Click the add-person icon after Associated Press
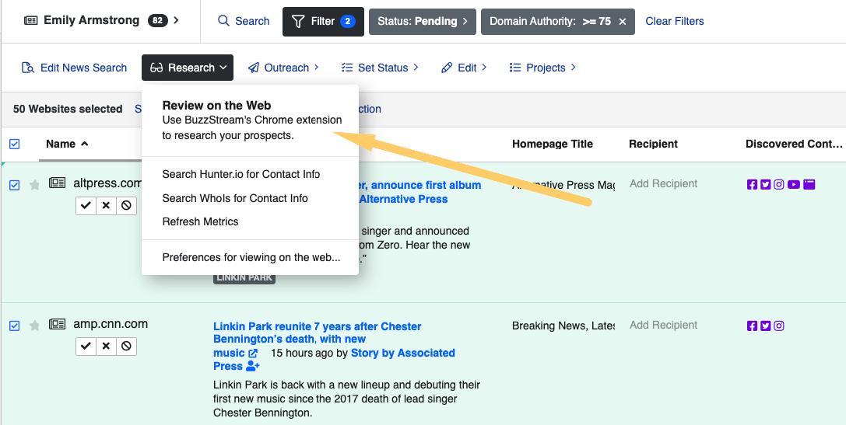Image resolution: width=846 pixels, height=425 pixels. pos(253,366)
